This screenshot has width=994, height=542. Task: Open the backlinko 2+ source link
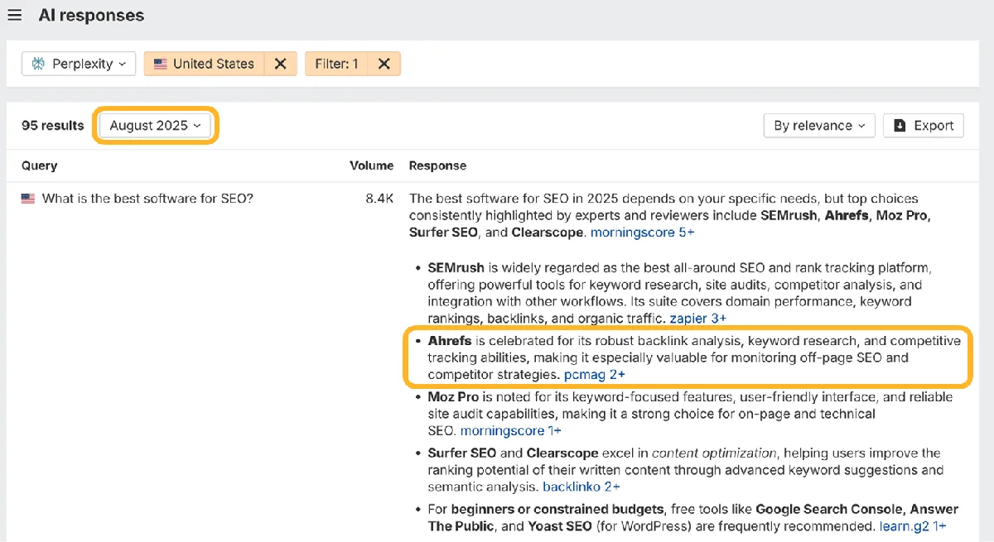coord(581,487)
